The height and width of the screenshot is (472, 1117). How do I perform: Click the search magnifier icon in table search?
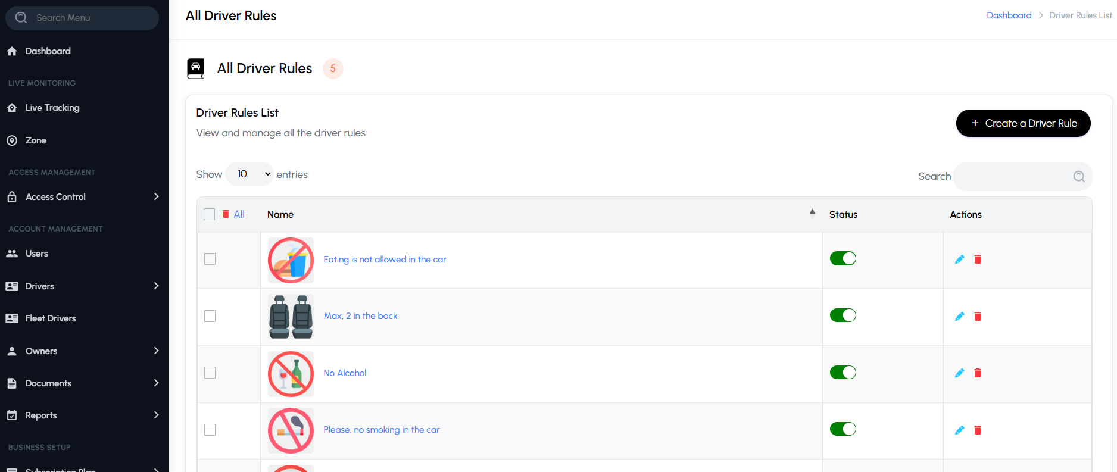tap(1079, 176)
